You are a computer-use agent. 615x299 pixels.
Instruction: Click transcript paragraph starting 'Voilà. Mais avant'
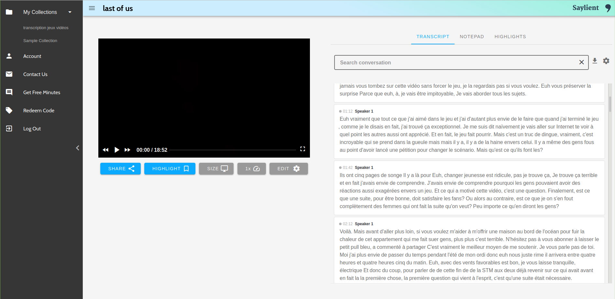point(469,255)
